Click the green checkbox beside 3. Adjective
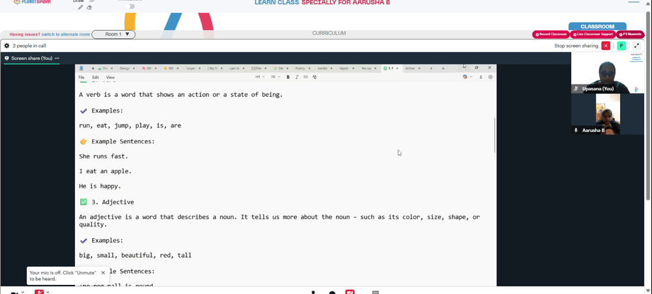Viewport: 652px width, 294px height. click(83, 202)
